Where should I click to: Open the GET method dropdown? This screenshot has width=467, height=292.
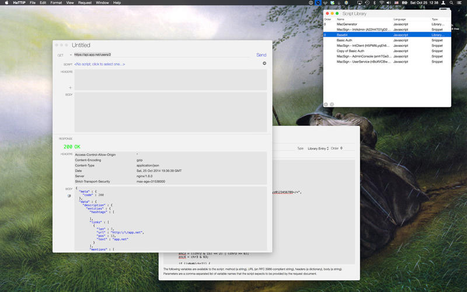click(63, 55)
